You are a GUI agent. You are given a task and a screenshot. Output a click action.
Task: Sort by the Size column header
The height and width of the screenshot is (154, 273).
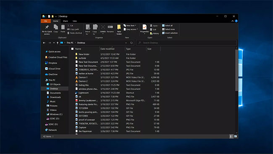point(153,49)
